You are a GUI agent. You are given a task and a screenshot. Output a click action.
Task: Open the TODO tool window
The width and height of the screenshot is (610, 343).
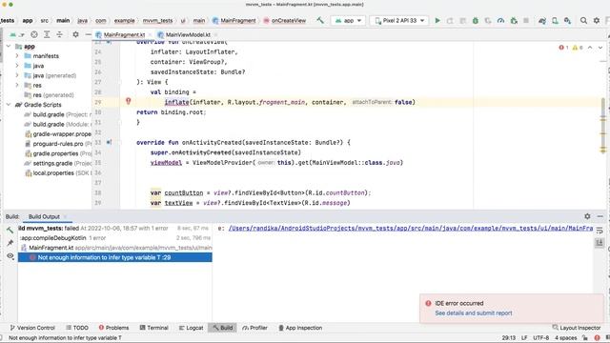77,328
